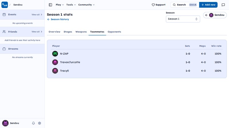Click Sendou breadcrumb in header

(18, 5)
